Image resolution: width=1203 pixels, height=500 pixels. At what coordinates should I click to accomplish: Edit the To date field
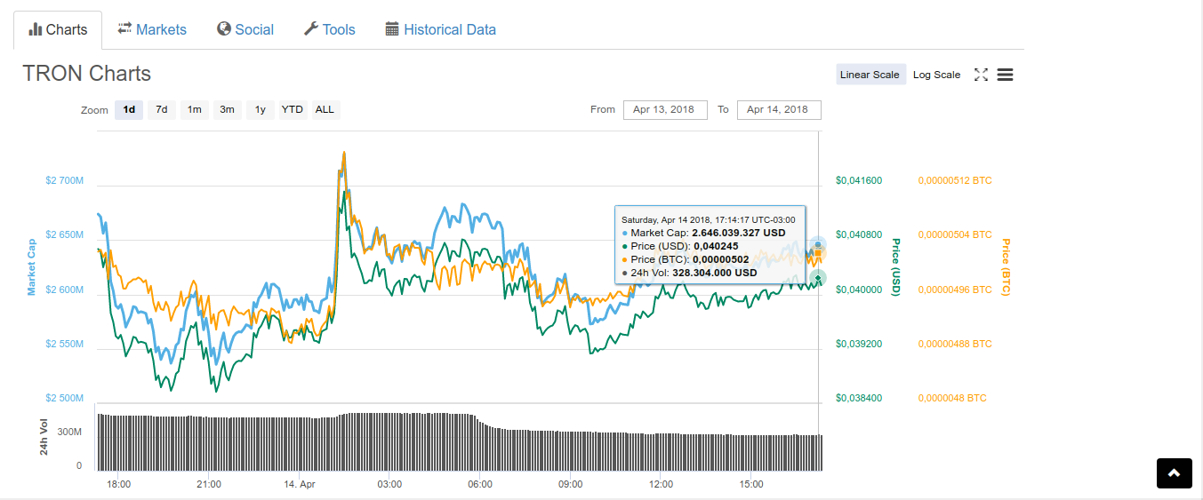(x=779, y=110)
